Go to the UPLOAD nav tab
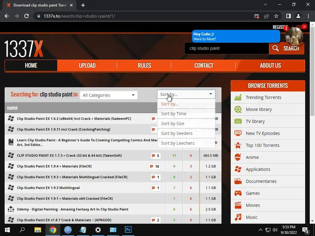This screenshot has width=315, height=236. 87,65
